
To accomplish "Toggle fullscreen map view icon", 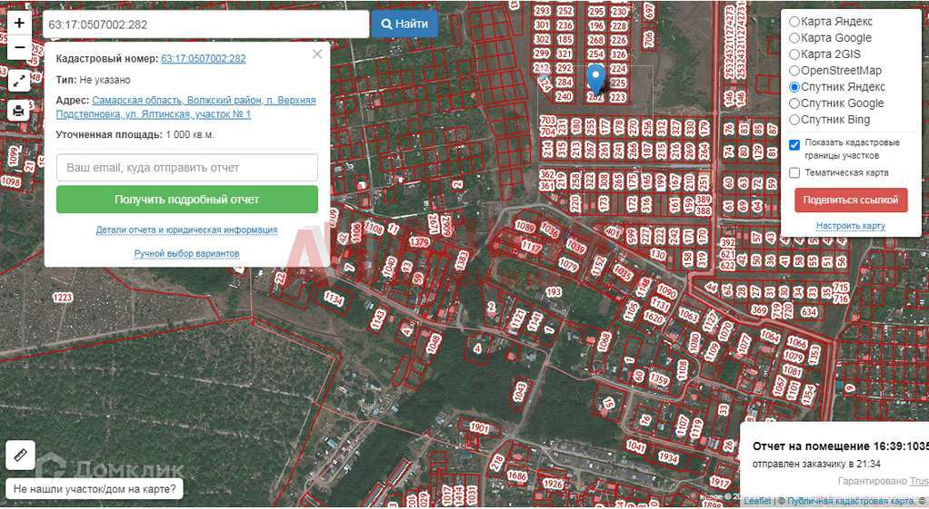I will [19, 81].
